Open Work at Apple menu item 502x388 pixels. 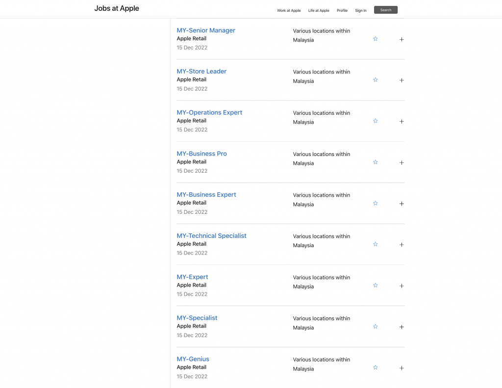(x=289, y=10)
